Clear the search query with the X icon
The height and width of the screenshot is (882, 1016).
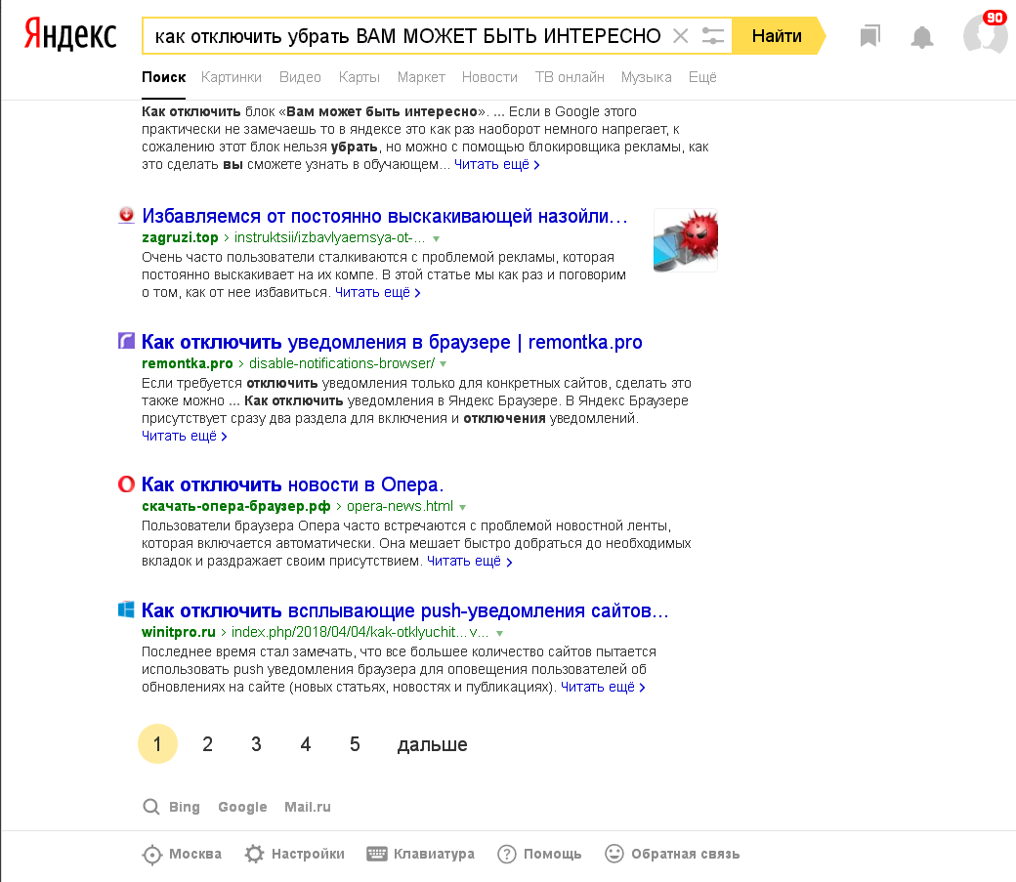coord(680,35)
